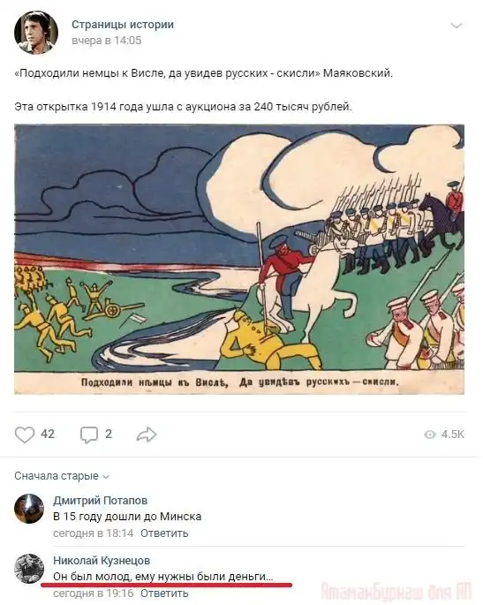Click the comment timestamp сегодня в 18:14

[94, 533]
